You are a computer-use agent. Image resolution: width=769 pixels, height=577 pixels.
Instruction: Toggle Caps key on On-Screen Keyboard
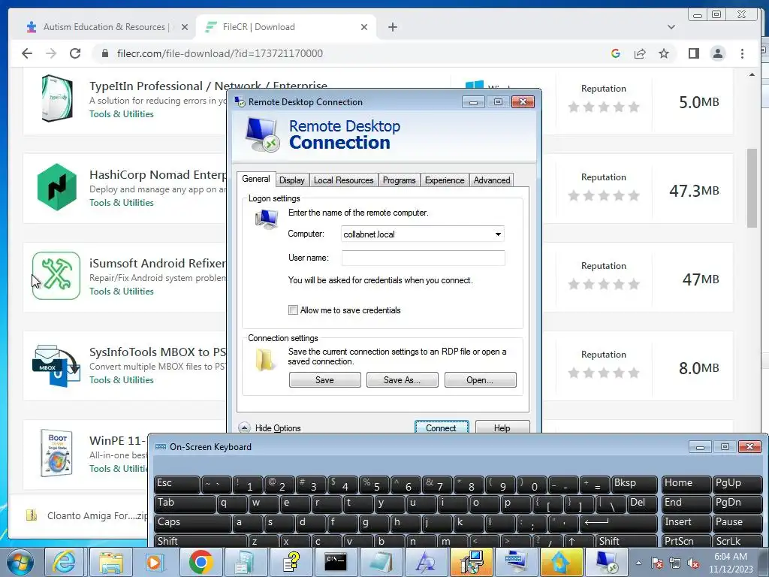(x=192, y=523)
